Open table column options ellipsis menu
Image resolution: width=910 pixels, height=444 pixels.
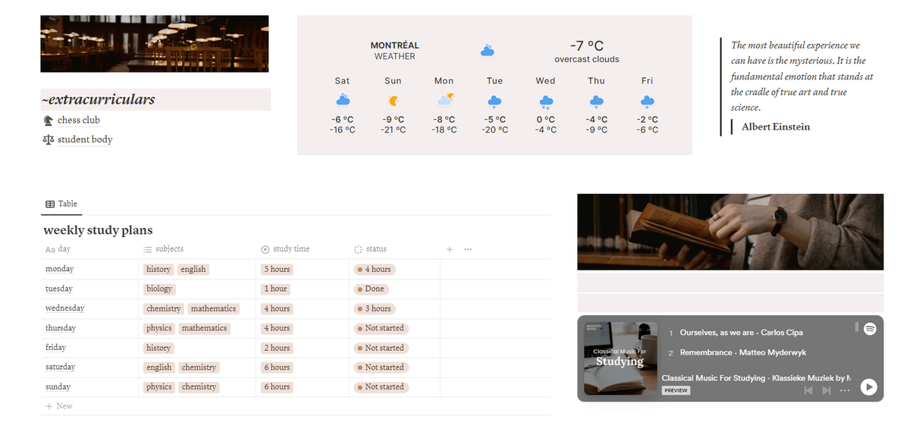(x=468, y=249)
